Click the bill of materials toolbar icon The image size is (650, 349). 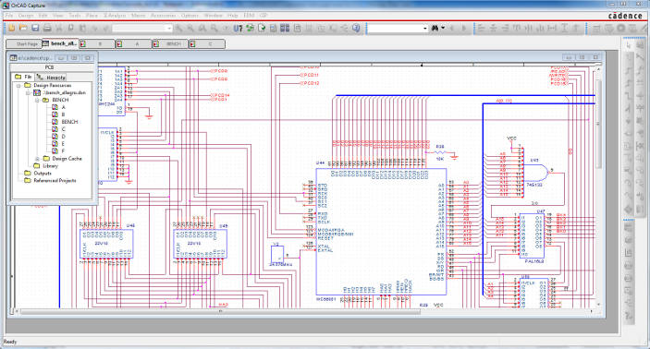click(x=297, y=28)
